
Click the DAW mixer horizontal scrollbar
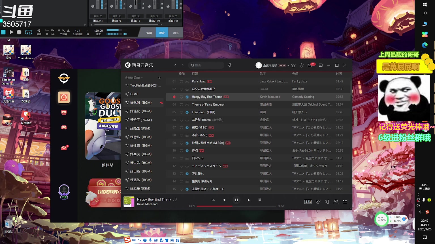coord(126,25)
